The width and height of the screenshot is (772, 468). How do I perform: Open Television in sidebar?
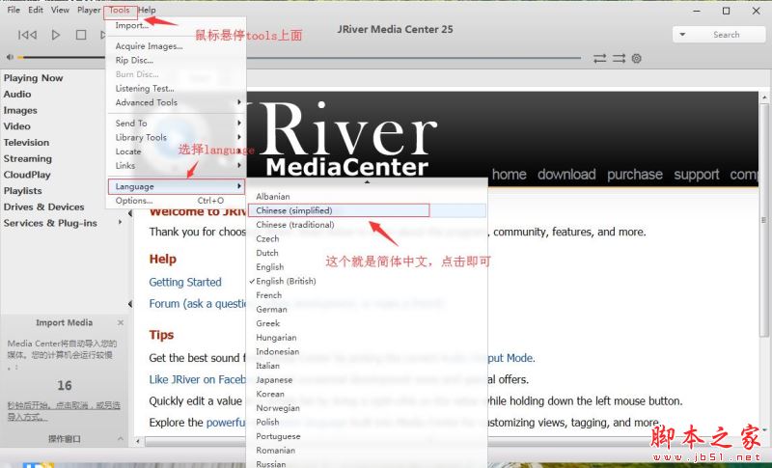(26, 143)
